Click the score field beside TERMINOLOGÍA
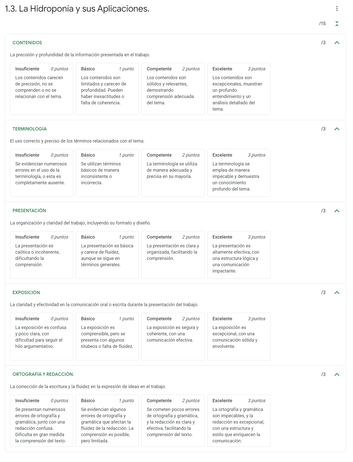 coord(323,129)
